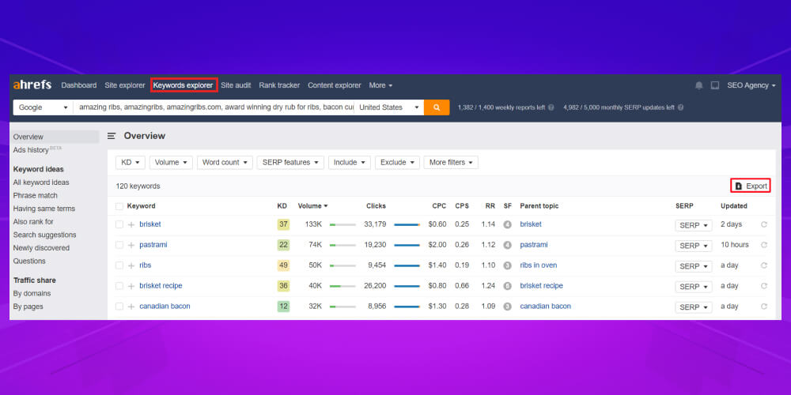The width and height of the screenshot is (791, 395).
Task: Open the Exclude filter dropdown
Action: point(397,162)
